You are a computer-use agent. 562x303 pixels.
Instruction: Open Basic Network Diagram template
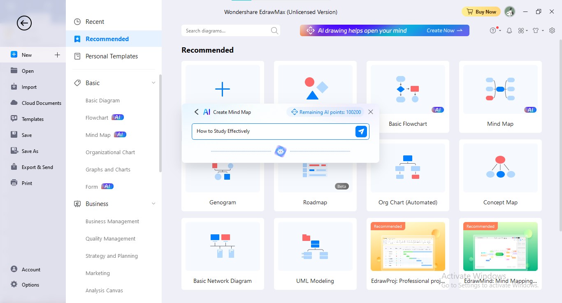pos(223,254)
